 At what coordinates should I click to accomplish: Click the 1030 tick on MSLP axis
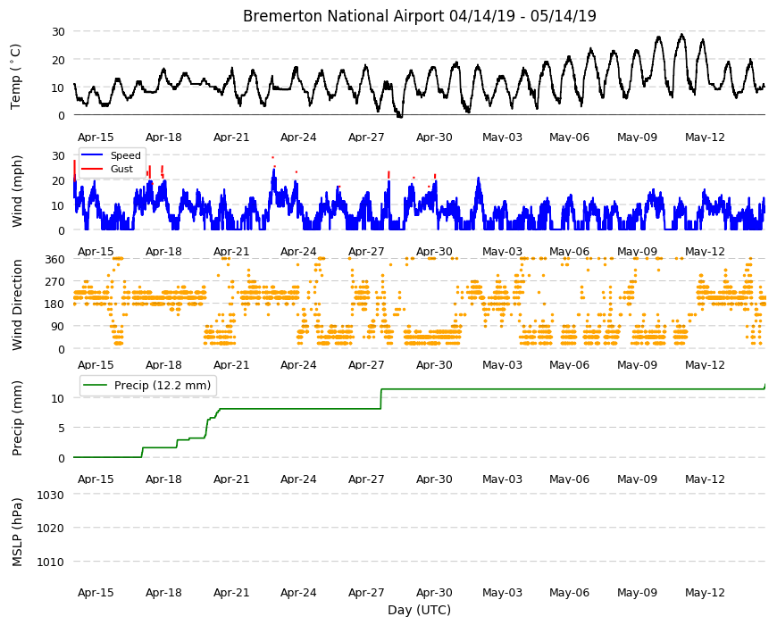(x=51, y=495)
